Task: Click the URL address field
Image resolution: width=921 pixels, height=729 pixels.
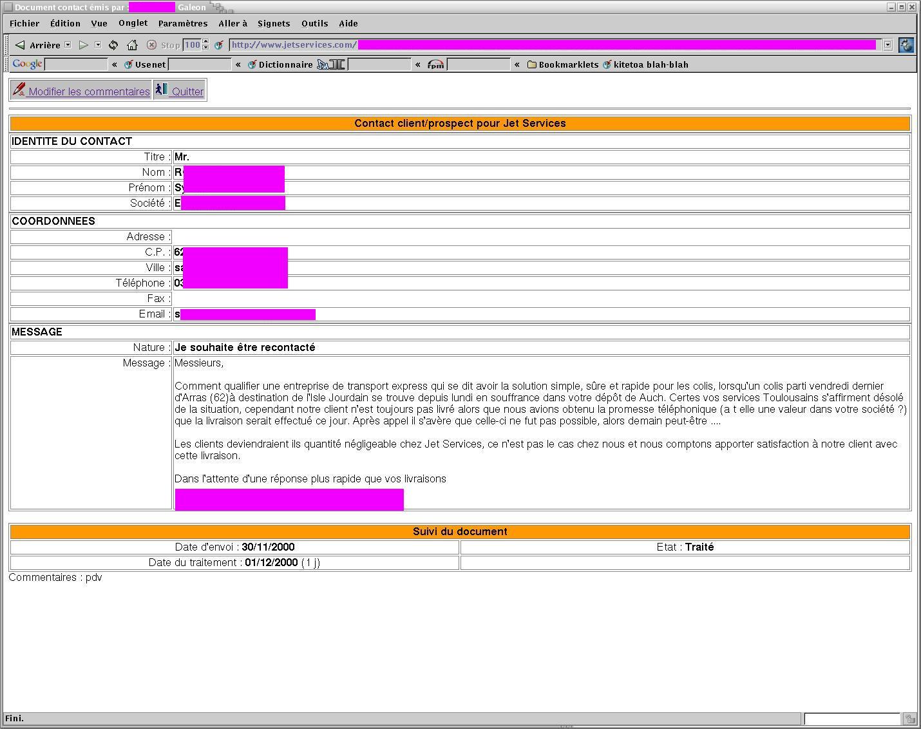Action: [x=556, y=45]
